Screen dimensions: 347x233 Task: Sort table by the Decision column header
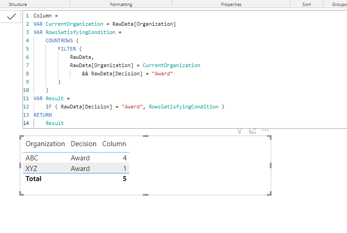tap(84, 144)
